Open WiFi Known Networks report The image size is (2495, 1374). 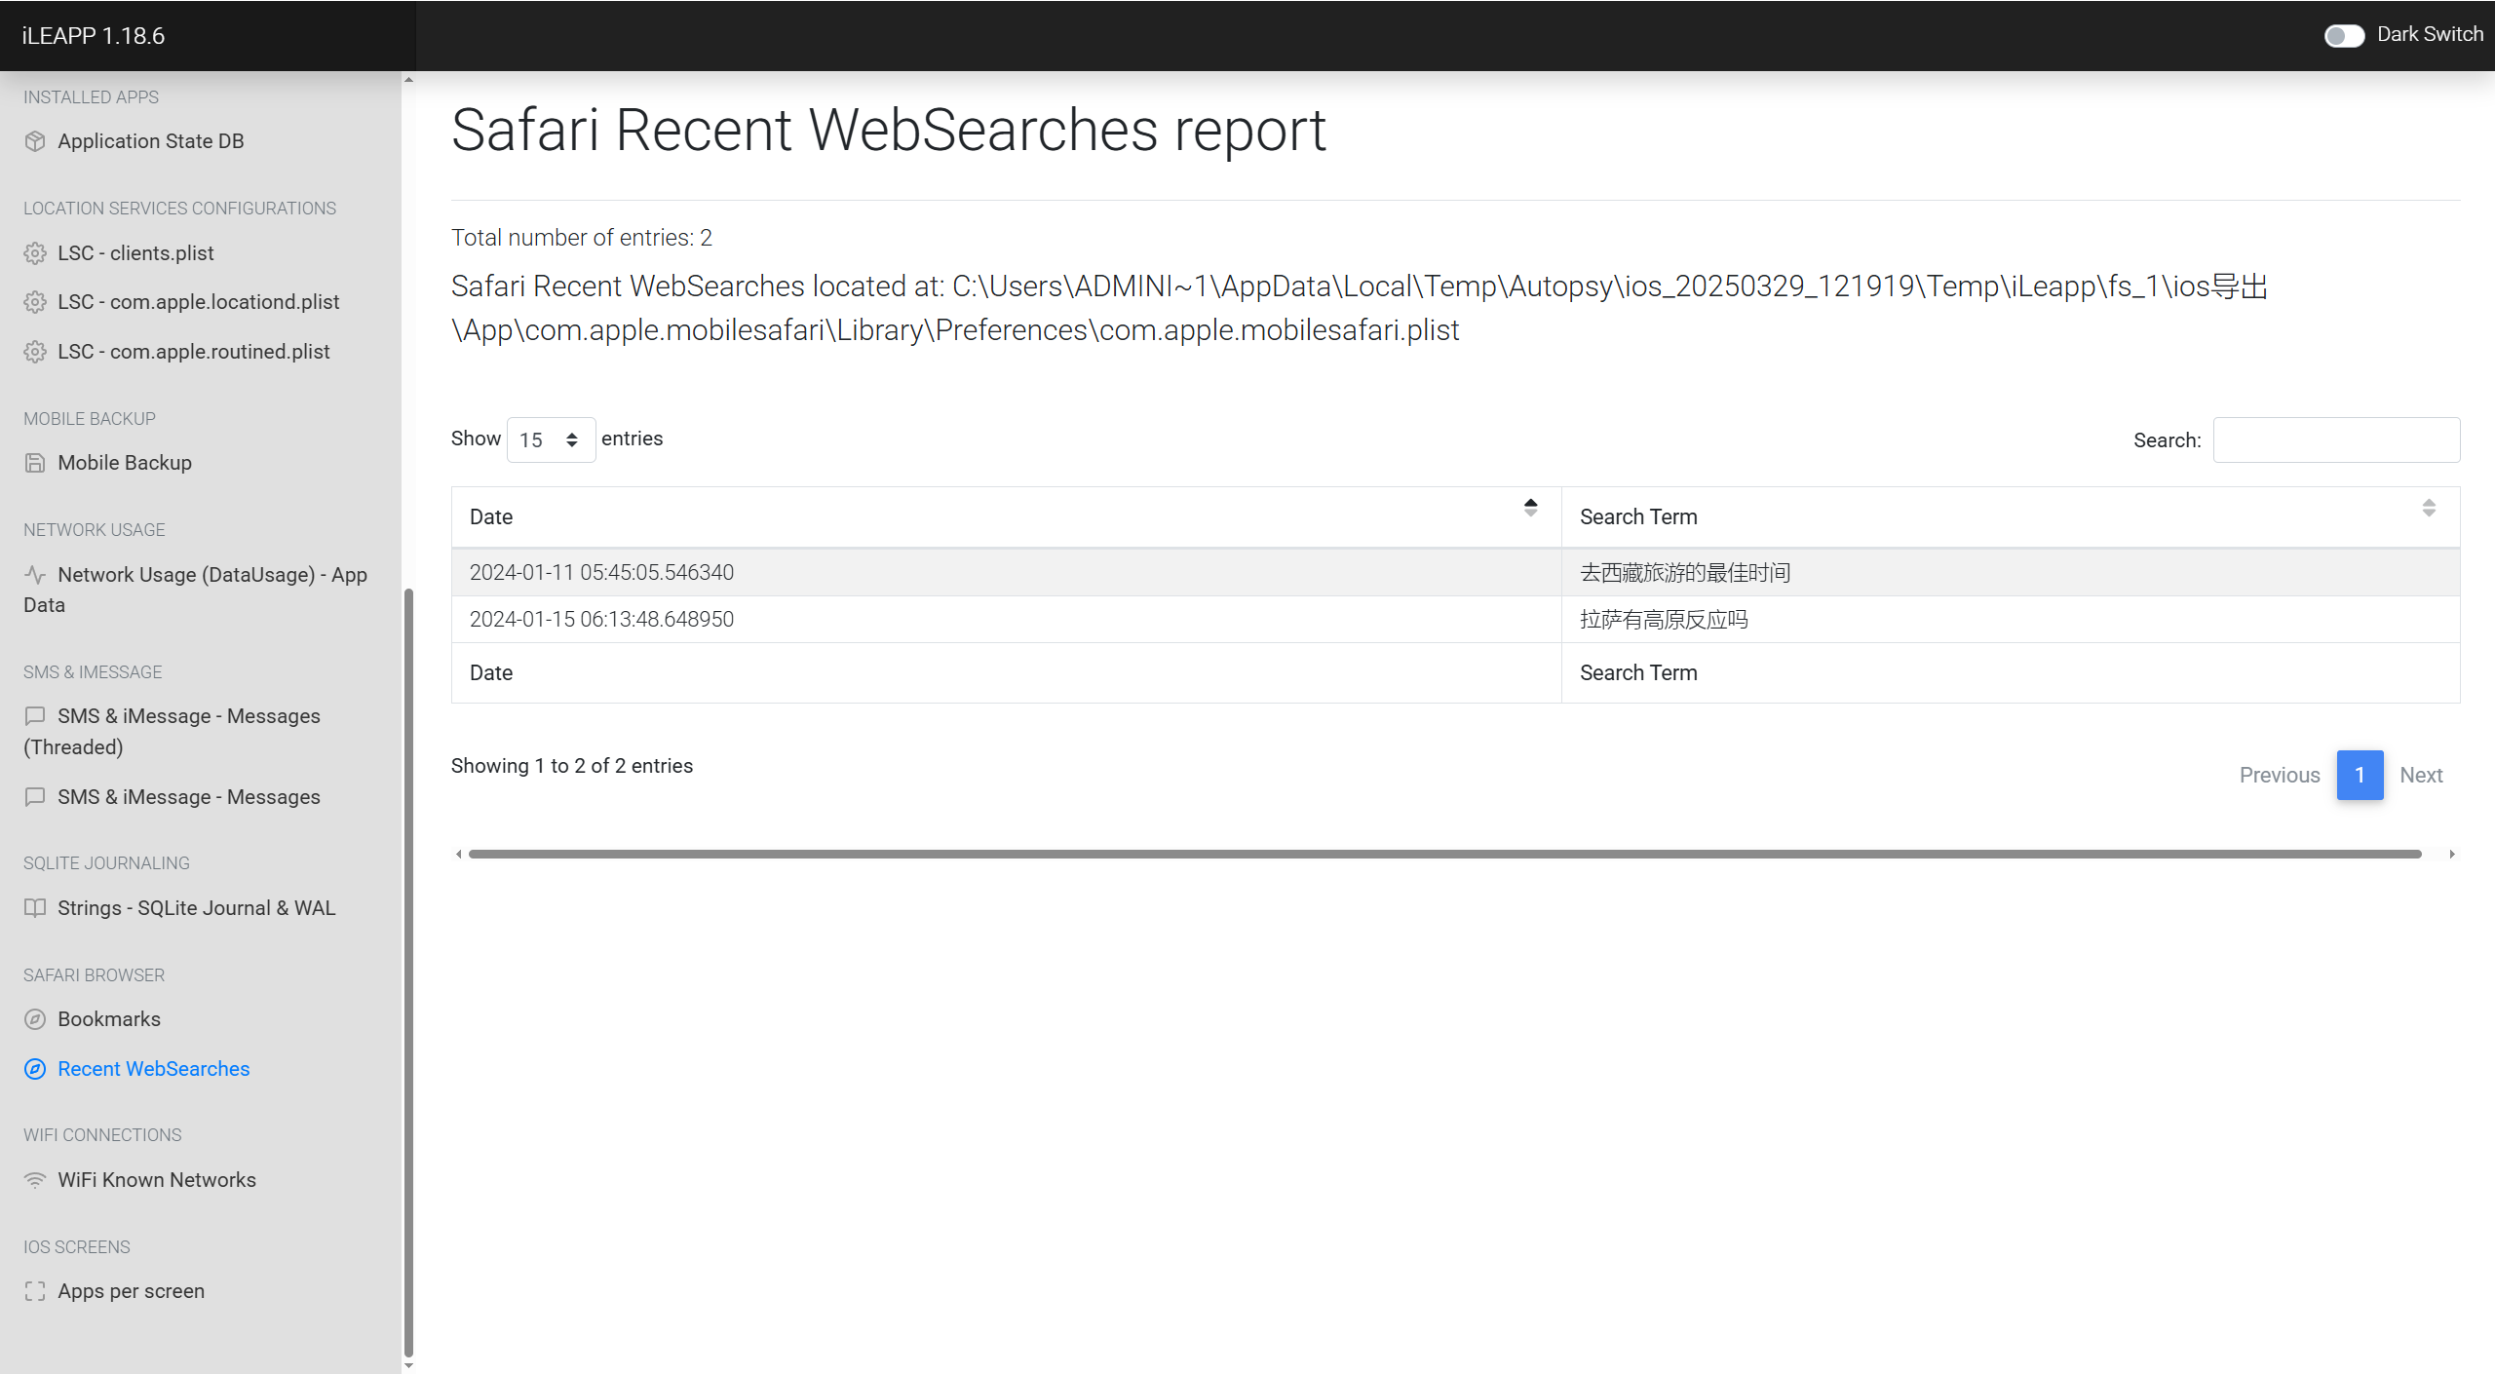157,1180
